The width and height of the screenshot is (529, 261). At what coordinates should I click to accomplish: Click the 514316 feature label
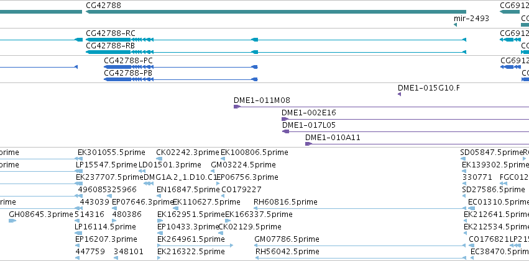(89, 215)
